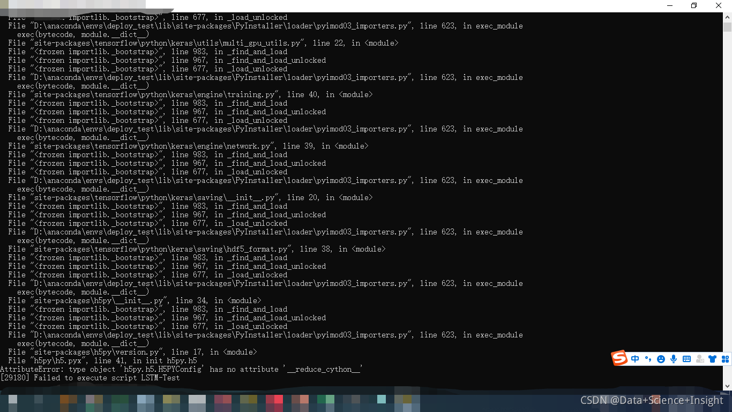Click the scrollbar's down arrow
This screenshot has width=732, height=412.
[728, 385]
